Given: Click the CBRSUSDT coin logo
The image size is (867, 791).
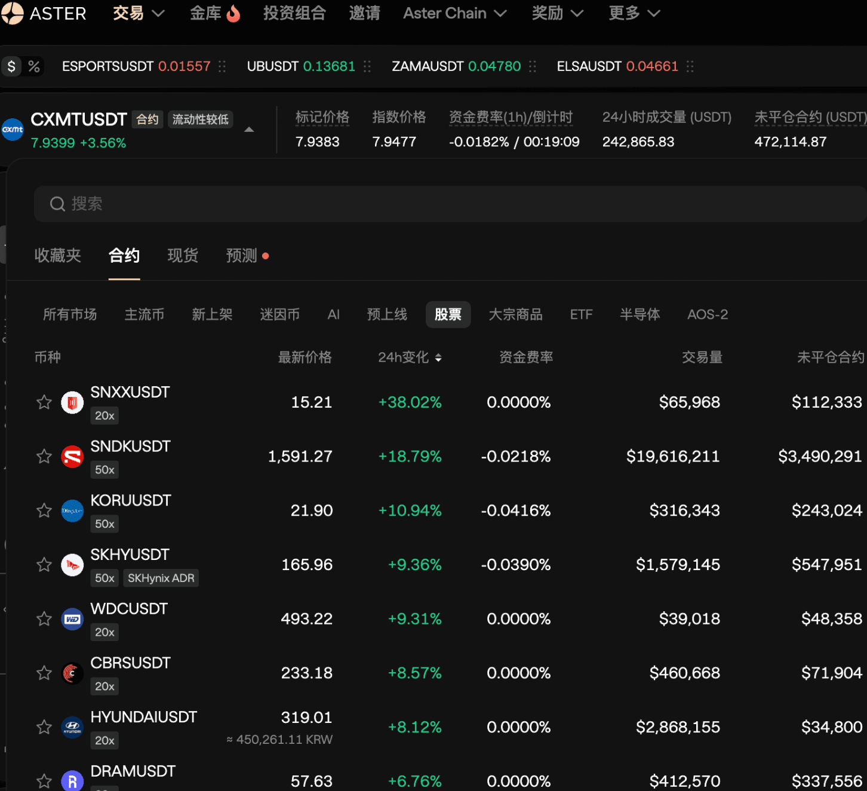Looking at the screenshot, I should pyautogui.click(x=72, y=673).
